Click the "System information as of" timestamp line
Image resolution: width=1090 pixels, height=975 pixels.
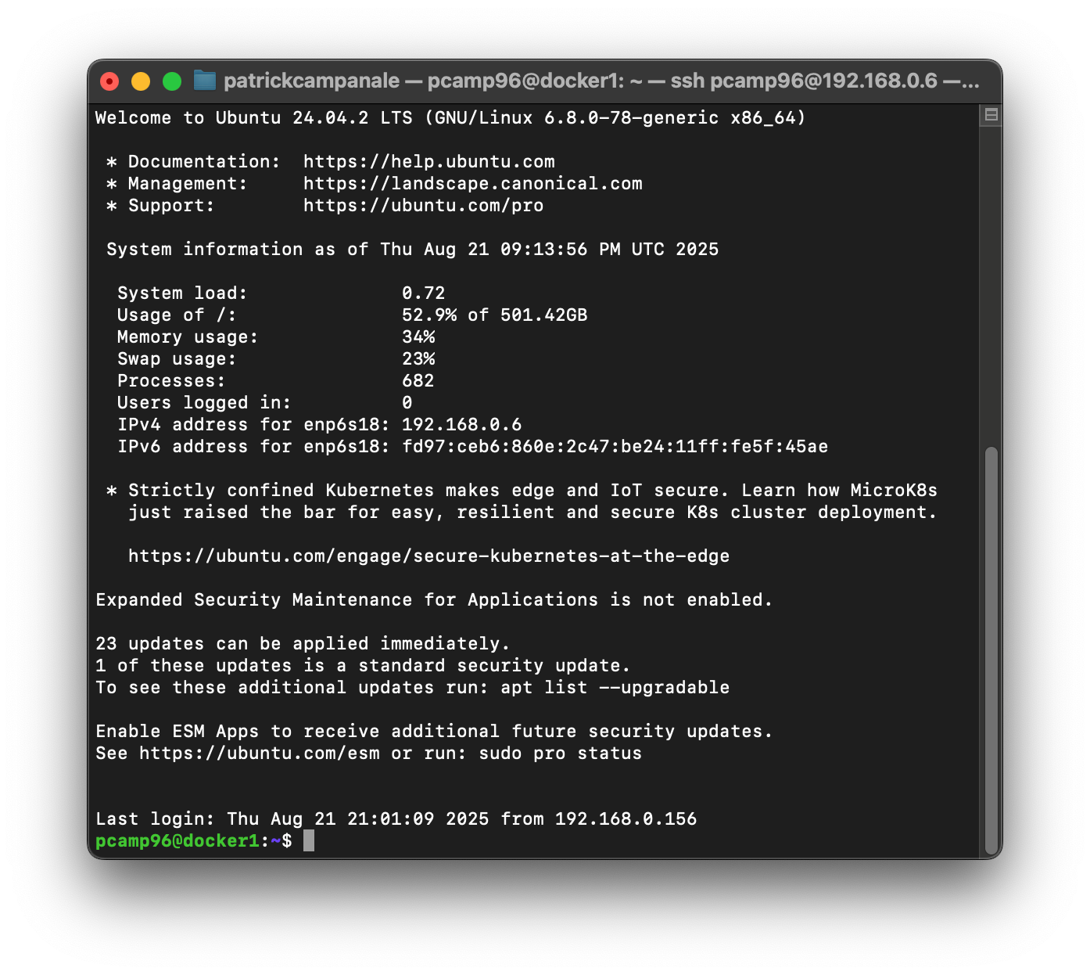point(413,250)
